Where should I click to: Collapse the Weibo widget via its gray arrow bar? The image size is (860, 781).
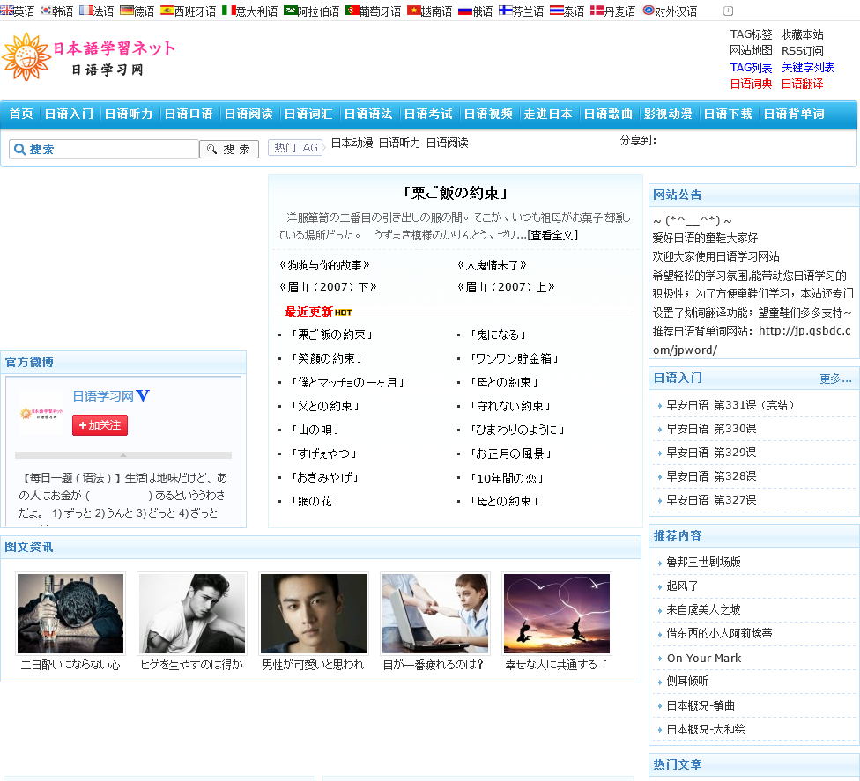click(123, 455)
